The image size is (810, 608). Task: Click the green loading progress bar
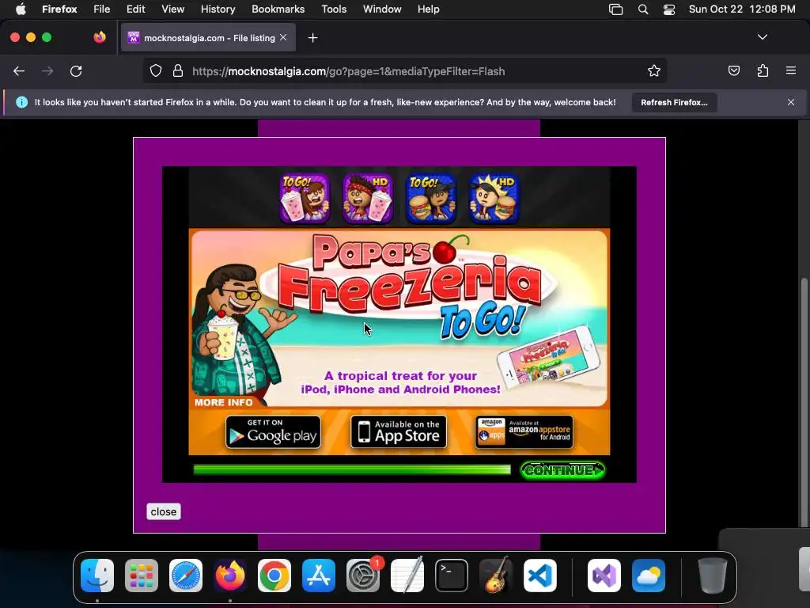coord(352,469)
